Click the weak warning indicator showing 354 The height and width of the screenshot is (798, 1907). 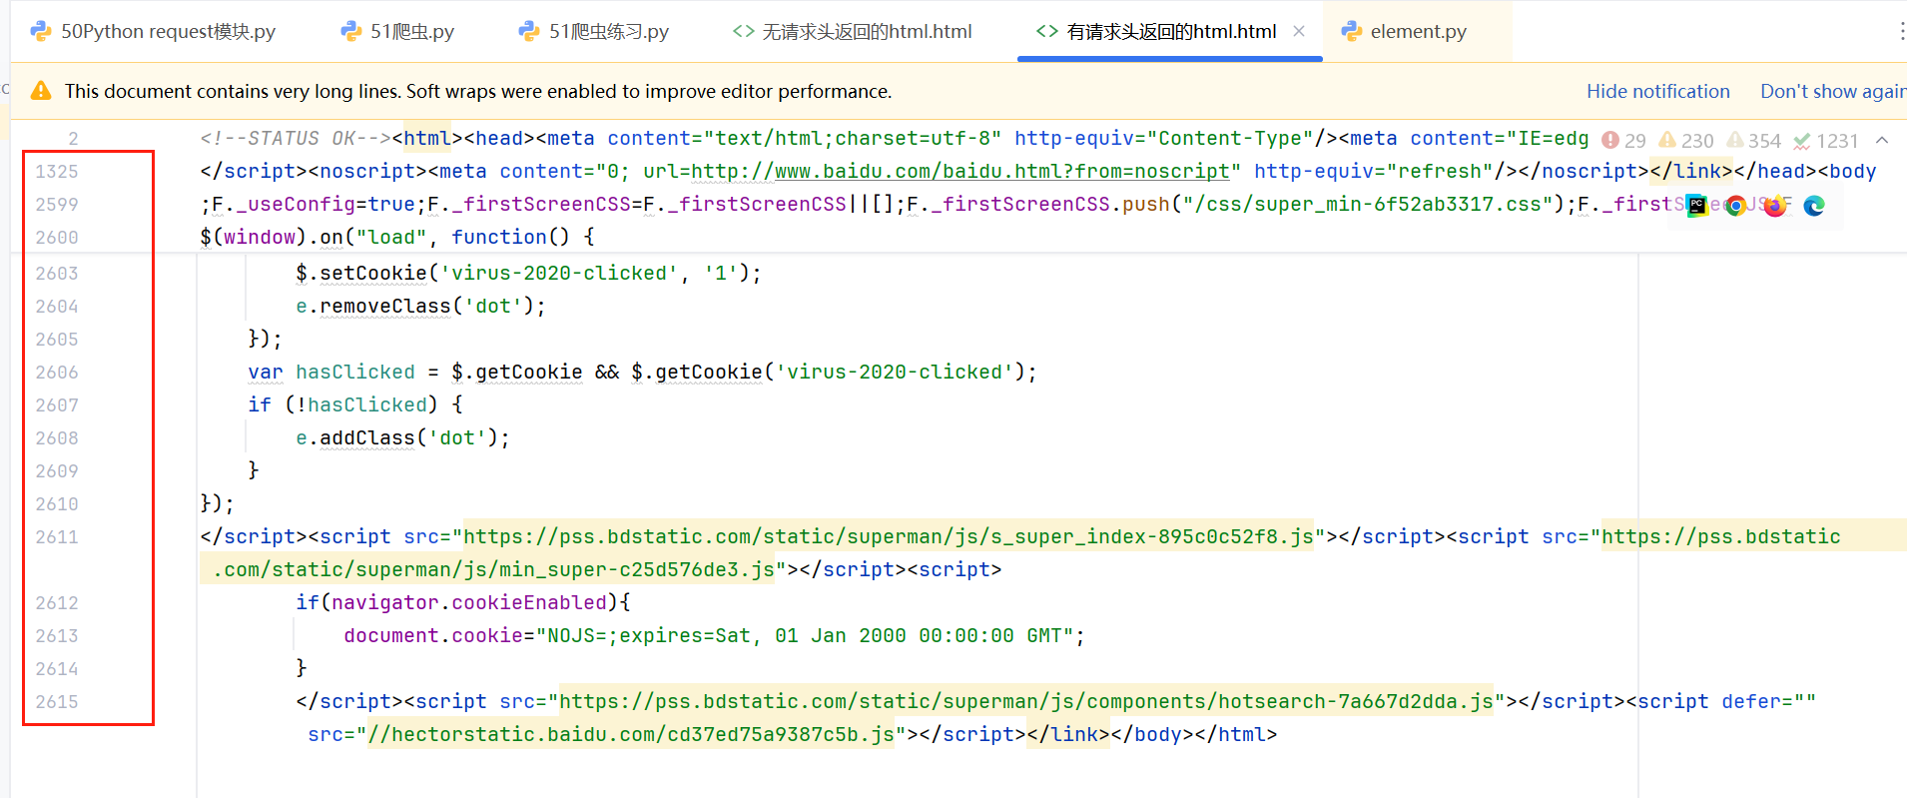click(x=1754, y=141)
